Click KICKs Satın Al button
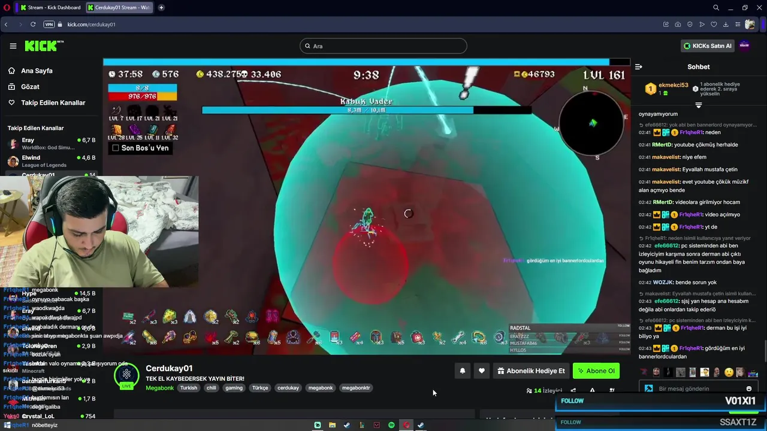This screenshot has height=431, width=767. (x=708, y=46)
